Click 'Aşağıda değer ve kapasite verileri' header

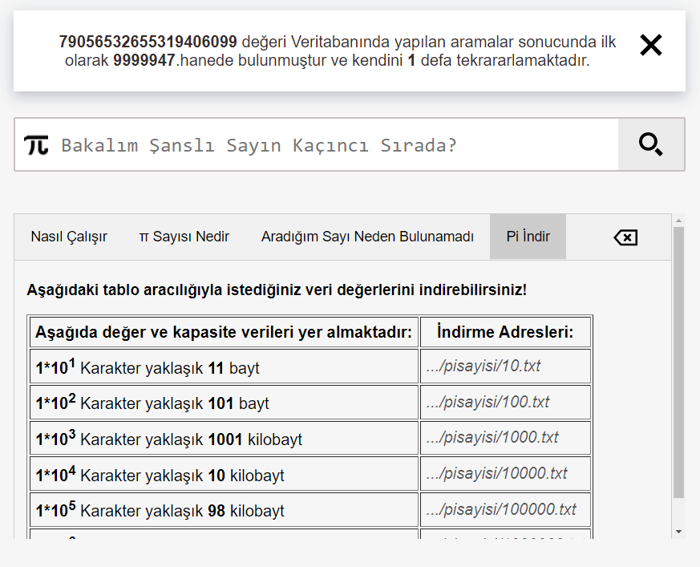tap(224, 332)
